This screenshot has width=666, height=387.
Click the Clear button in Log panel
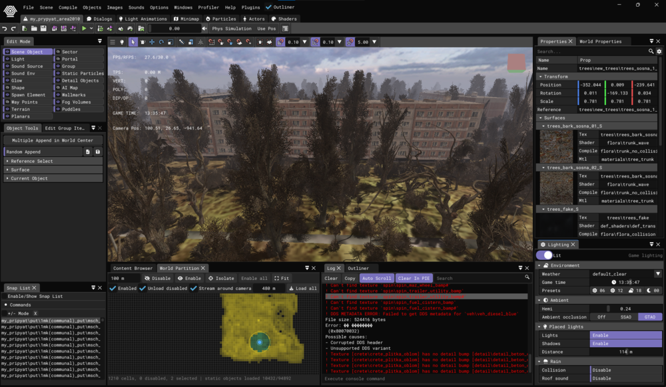coord(331,279)
